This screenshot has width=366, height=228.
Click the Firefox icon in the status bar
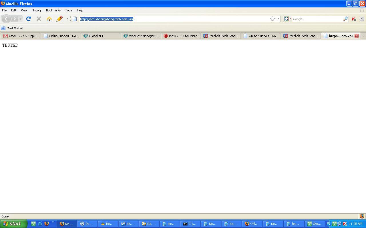click(362, 216)
